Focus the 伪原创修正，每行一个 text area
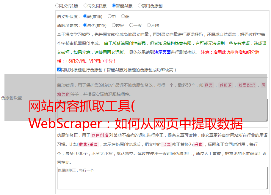Screen dimensions: 271x195 tap(162, 178)
